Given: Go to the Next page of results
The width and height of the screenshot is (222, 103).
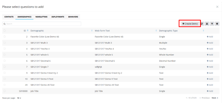Looking at the screenshot, I should click(215, 98).
